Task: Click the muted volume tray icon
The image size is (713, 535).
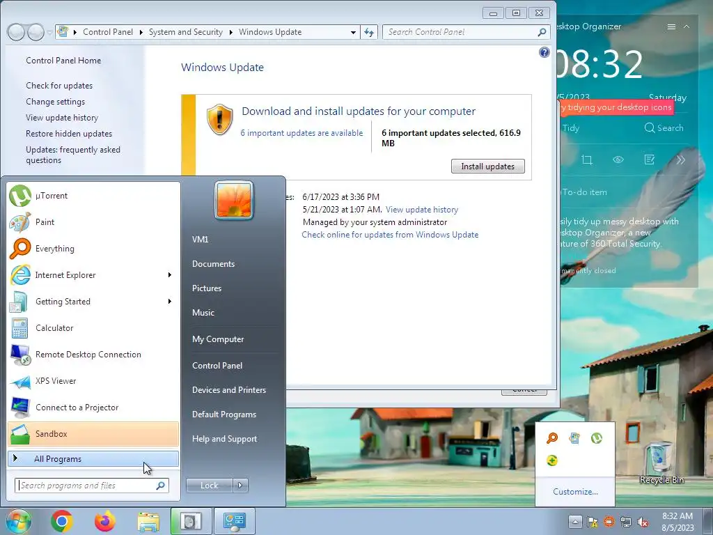Action: pyautogui.click(x=643, y=522)
